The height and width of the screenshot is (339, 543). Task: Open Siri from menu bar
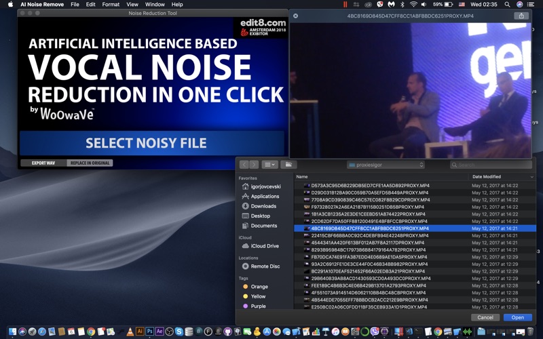[519, 5]
